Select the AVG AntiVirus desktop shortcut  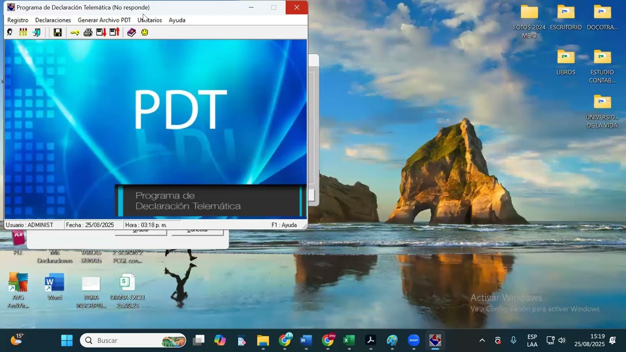click(x=18, y=290)
